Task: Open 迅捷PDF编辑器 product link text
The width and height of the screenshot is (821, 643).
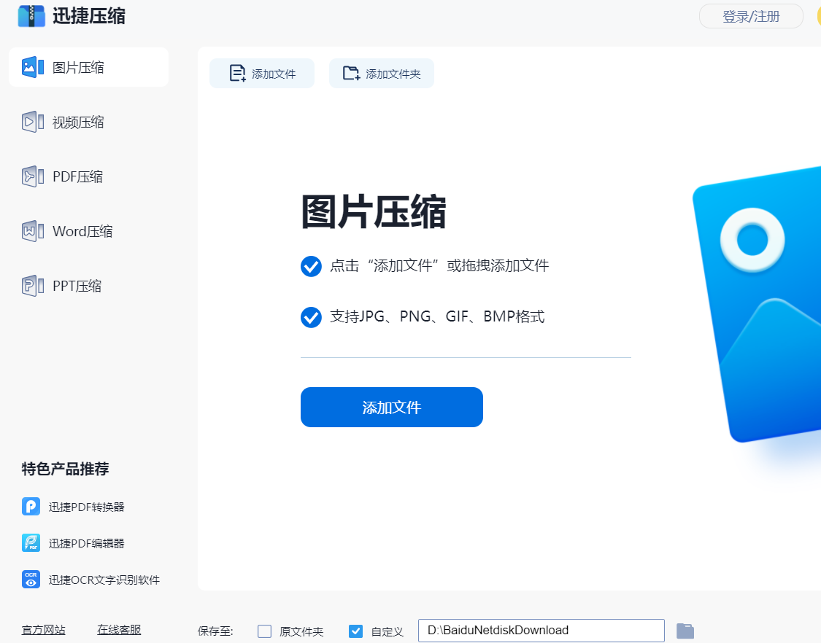Action: tap(86, 544)
